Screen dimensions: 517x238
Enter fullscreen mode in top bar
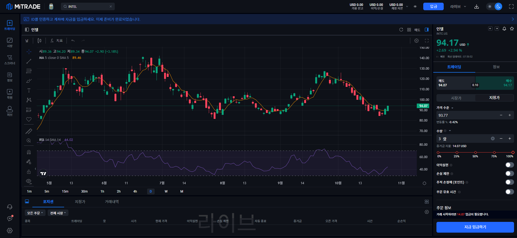tap(511, 6)
